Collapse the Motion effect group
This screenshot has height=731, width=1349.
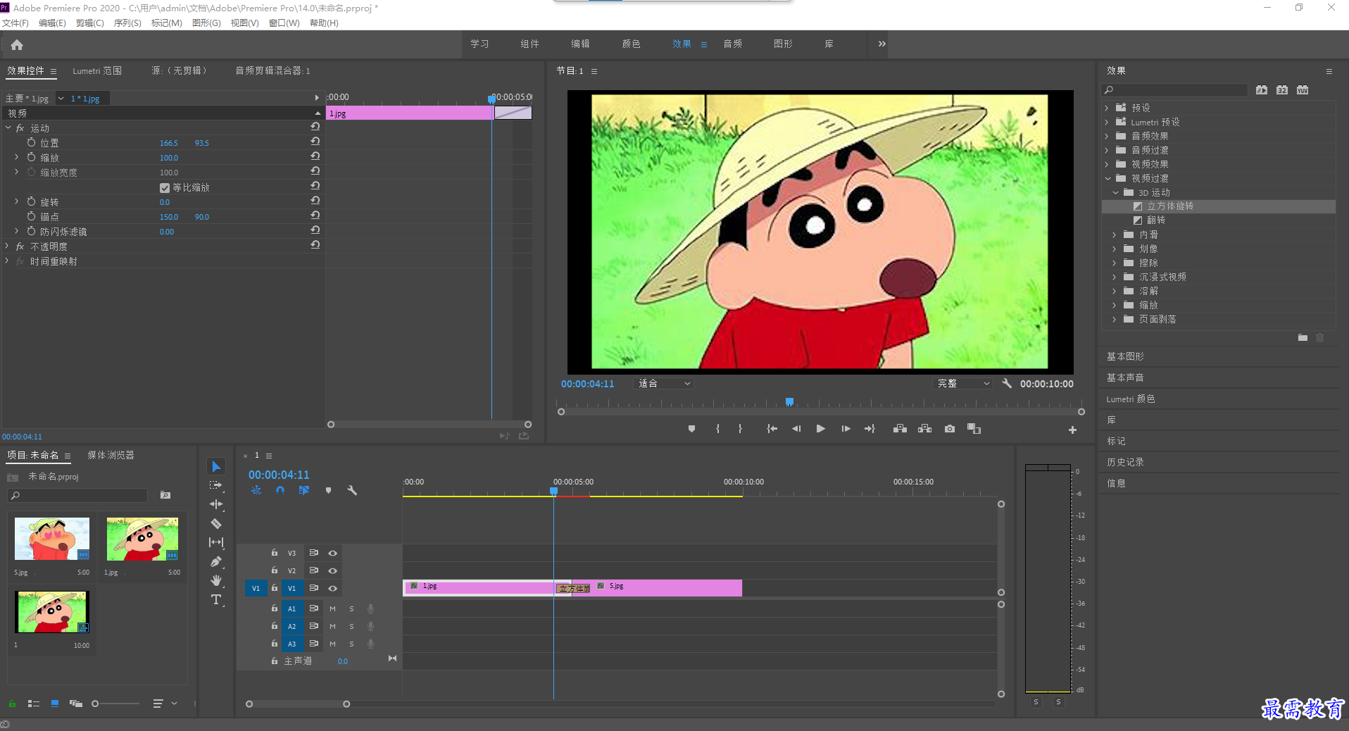tap(8, 128)
